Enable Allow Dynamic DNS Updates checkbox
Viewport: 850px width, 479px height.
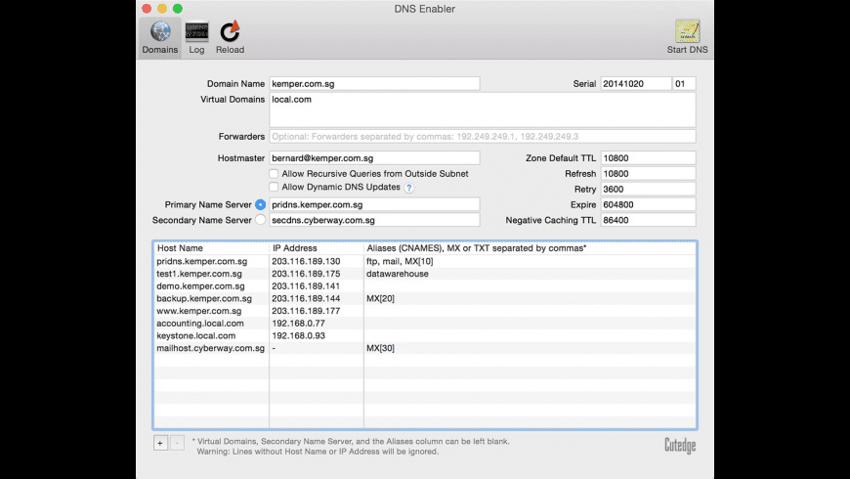(274, 187)
